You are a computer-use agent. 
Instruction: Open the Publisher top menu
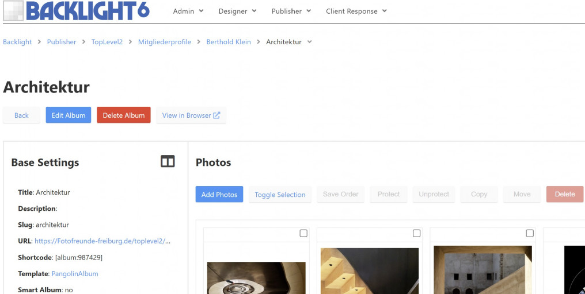pyautogui.click(x=291, y=11)
